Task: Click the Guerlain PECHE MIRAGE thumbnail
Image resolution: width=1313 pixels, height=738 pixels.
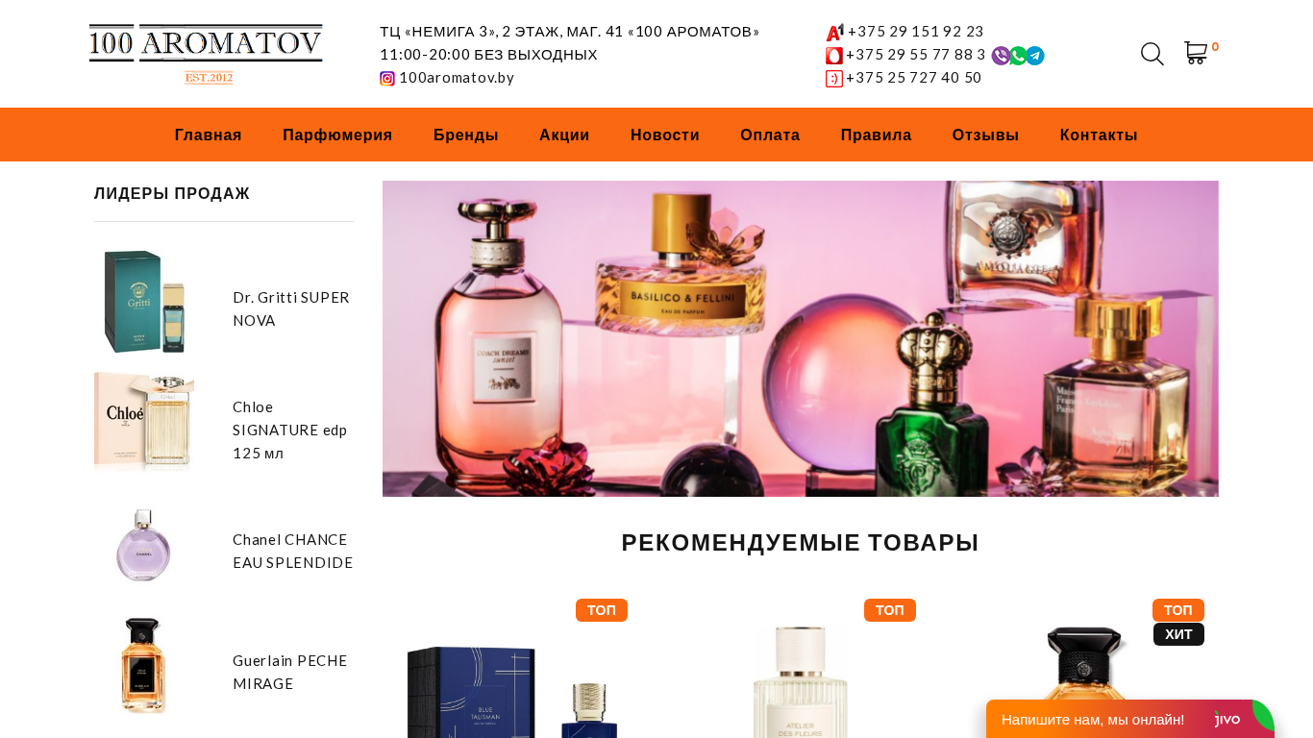Action: click(x=144, y=666)
